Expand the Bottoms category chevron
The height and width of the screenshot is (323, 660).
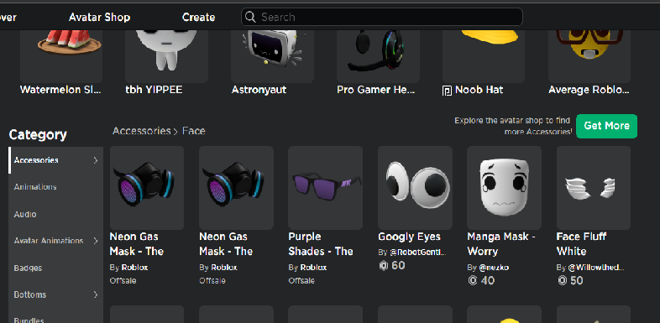pos(96,294)
